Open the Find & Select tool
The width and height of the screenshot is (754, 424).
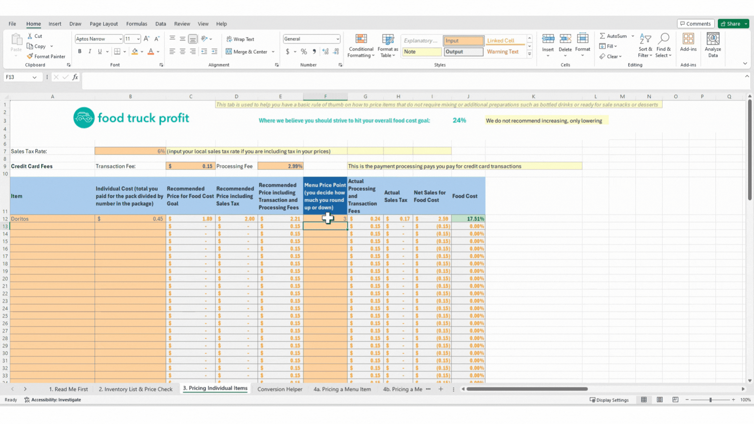pyautogui.click(x=663, y=39)
